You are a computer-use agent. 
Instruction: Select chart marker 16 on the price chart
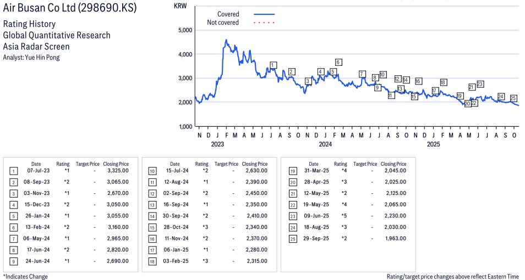point(418,81)
